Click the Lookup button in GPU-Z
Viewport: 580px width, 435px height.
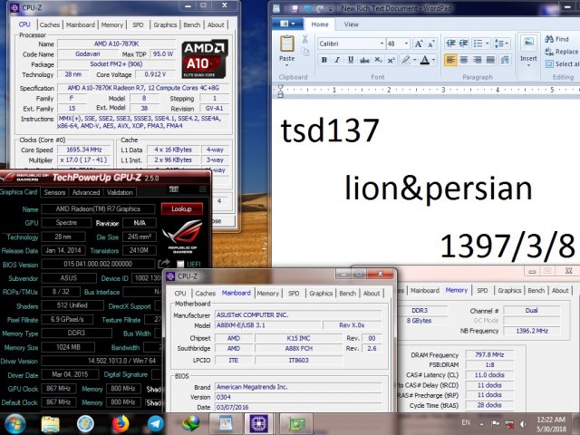tap(181, 209)
